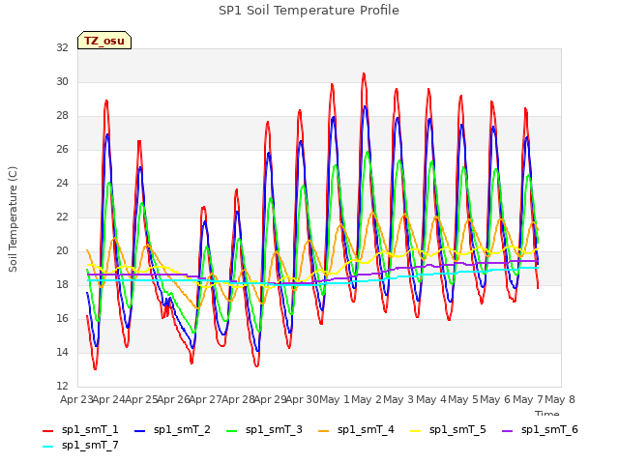619x464 pixels.
Task: Click the 14 y-axis tick label
Action: point(62,352)
